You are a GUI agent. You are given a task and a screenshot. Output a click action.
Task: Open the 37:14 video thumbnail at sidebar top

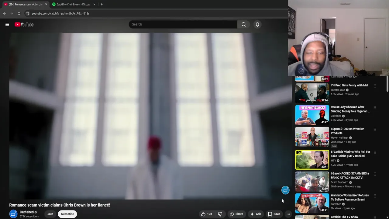(312, 78)
